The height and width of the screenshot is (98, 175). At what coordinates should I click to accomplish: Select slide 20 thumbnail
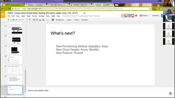click(15, 60)
